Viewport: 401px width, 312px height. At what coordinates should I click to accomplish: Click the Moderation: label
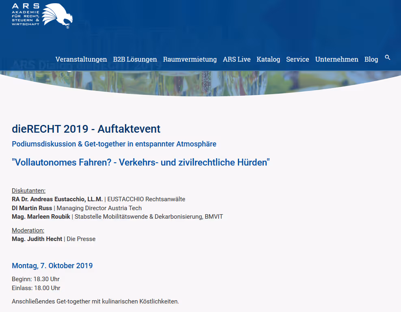coord(28,230)
